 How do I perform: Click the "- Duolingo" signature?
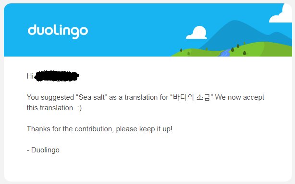43,150
